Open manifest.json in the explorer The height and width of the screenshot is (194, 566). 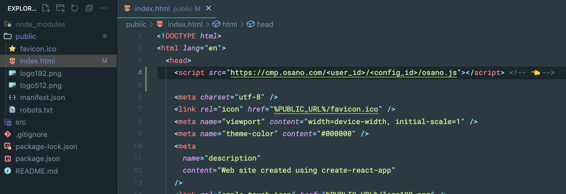[42, 98]
